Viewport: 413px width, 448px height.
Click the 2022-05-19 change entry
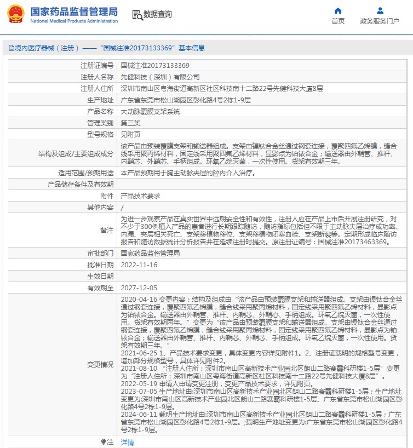217,384
